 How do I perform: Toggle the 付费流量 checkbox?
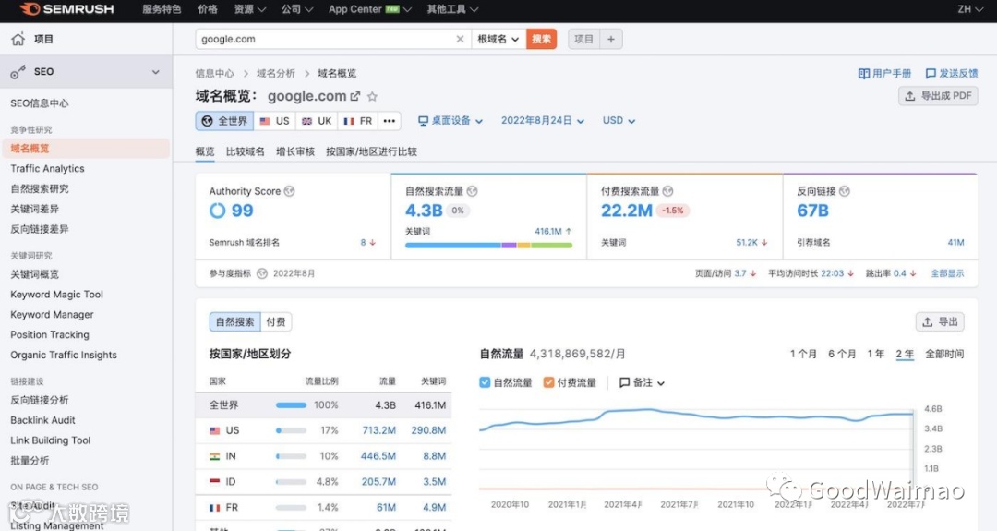[548, 382]
